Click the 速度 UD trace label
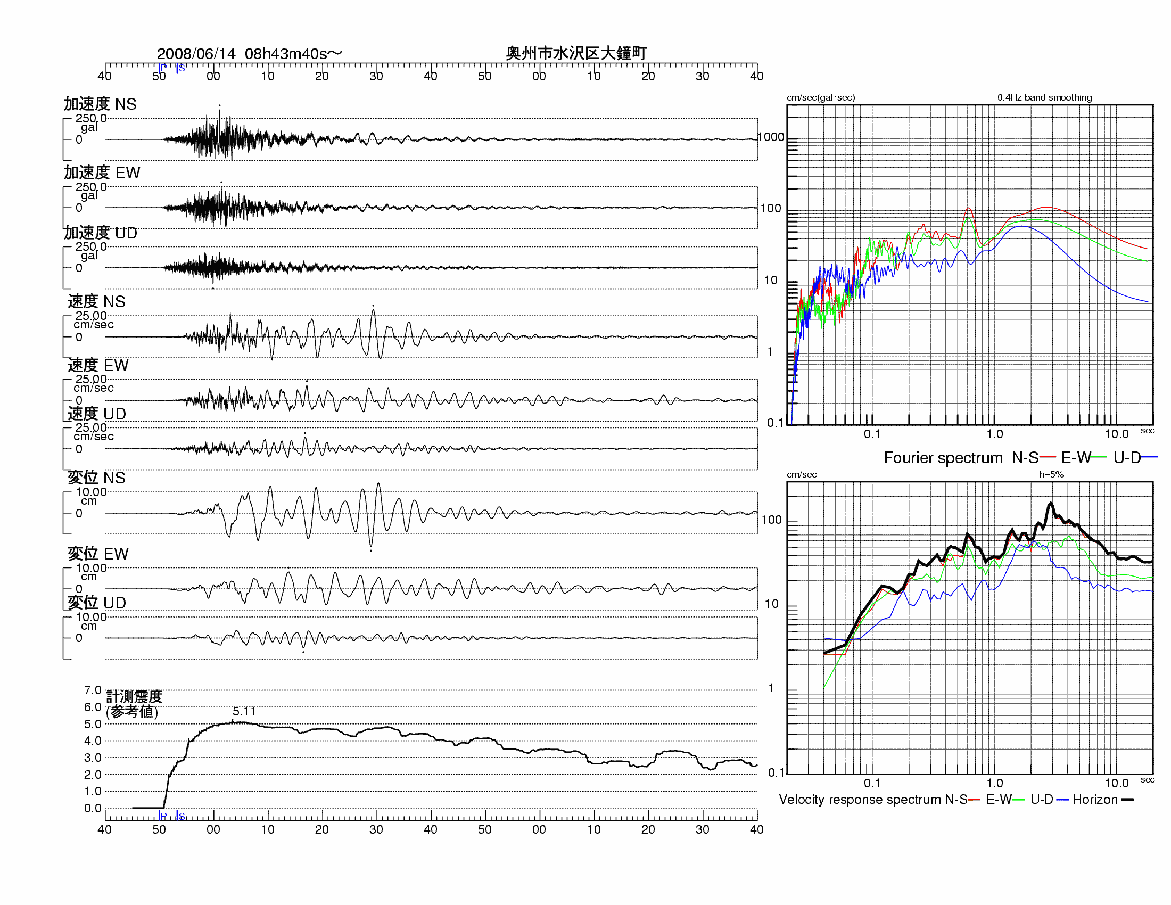 coord(96,414)
